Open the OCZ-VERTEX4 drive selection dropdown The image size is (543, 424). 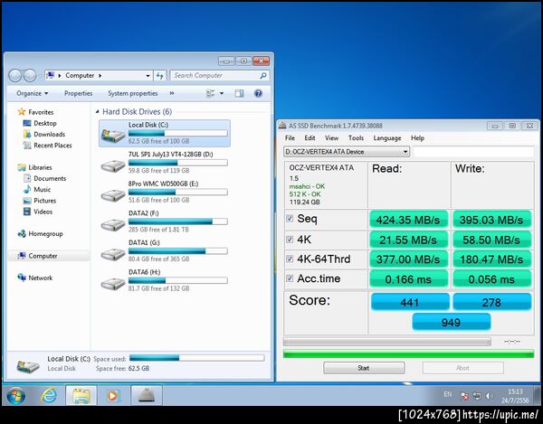tap(347, 152)
